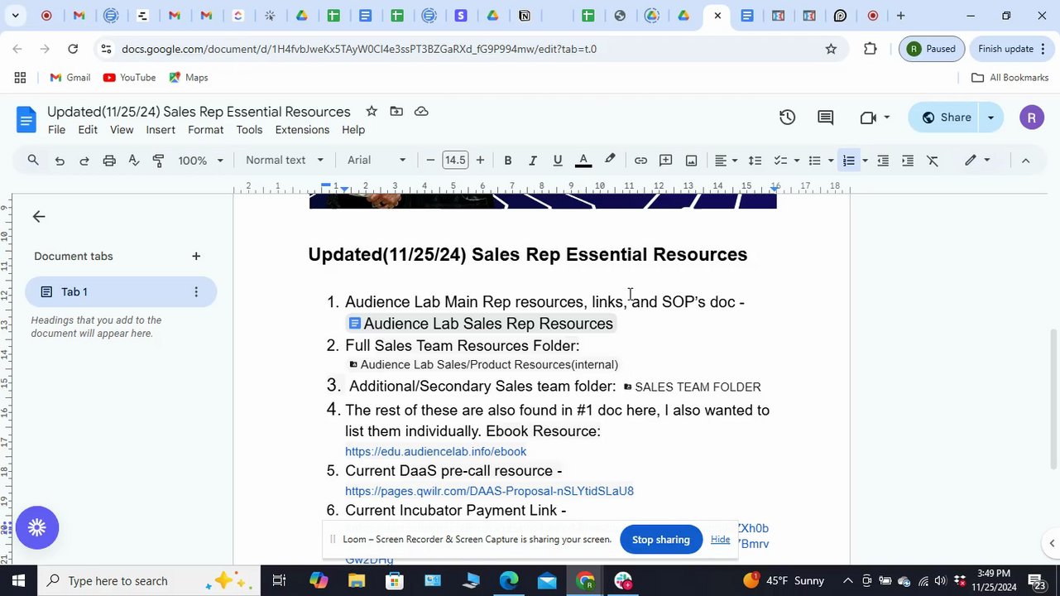Insert a link using the toolbar
The image size is (1060, 596).
pyautogui.click(x=640, y=161)
